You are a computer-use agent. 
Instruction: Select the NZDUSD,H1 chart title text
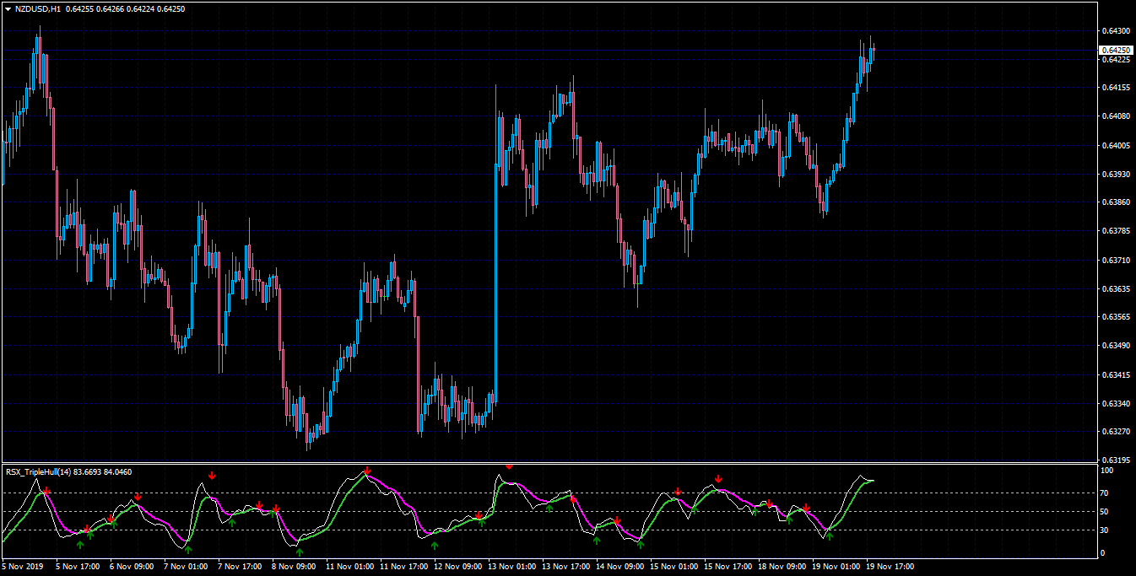(38, 8)
